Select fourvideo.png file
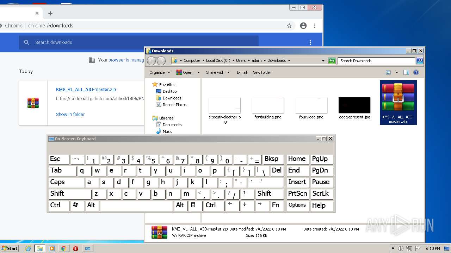 coord(311,109)
